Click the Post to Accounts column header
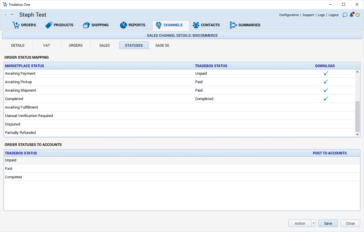364x232 pixels. click(x=330, y=153)
